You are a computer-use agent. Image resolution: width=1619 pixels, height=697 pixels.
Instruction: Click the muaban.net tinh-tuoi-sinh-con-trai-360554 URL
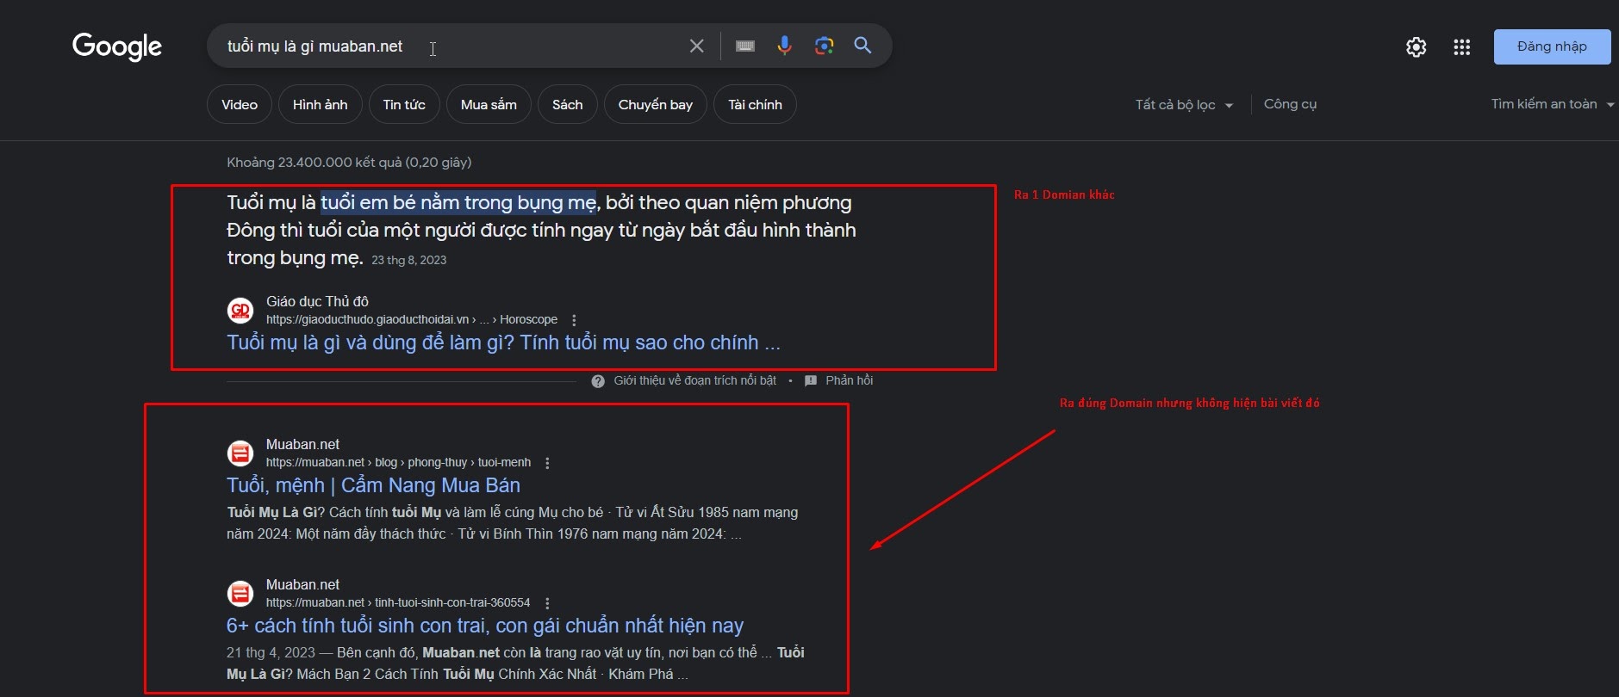(398, 602)
